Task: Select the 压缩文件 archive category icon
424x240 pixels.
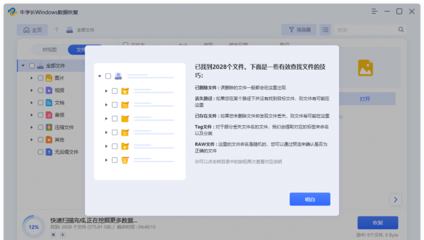Action: pos(49,127)
